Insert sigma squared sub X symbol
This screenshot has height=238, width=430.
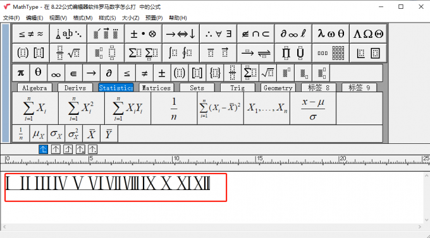pyautogui.click(x=73, y=134)
